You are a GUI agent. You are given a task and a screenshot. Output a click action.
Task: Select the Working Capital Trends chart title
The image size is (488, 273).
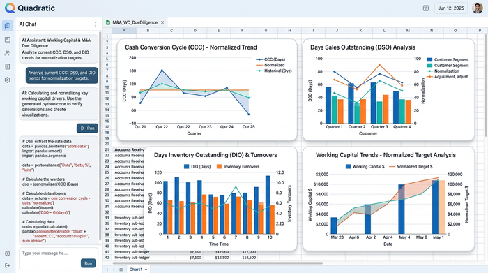[386, 155]
